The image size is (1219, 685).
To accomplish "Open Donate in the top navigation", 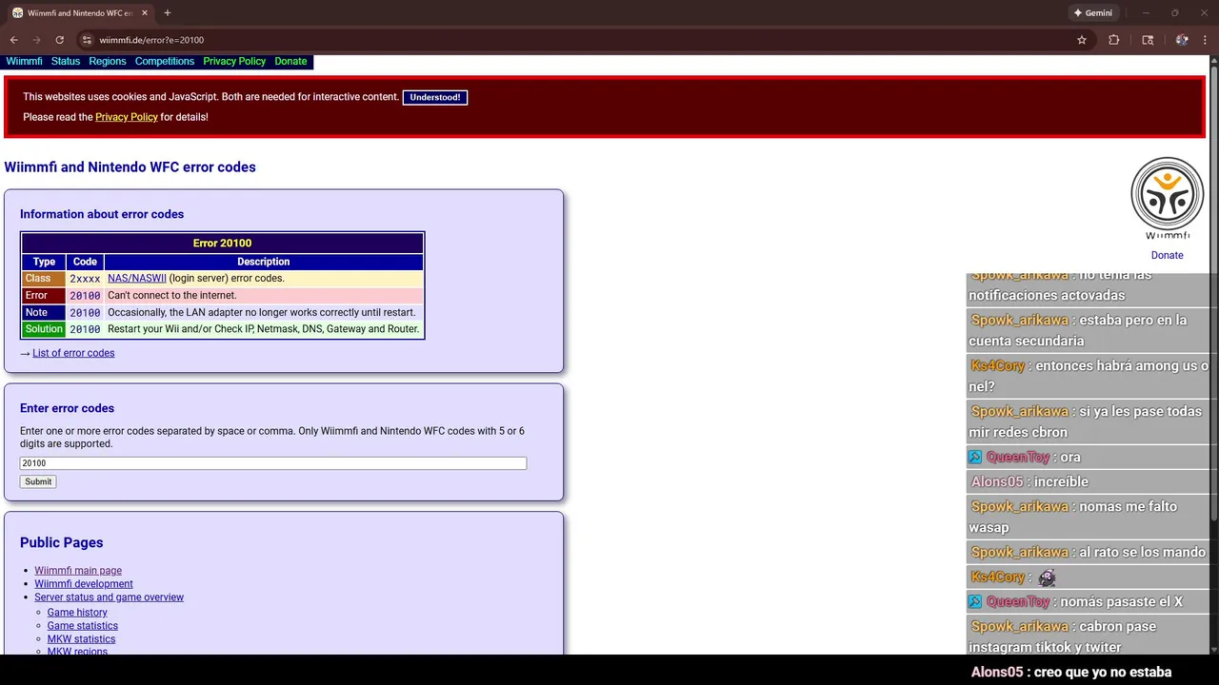I will click(290, 61).
